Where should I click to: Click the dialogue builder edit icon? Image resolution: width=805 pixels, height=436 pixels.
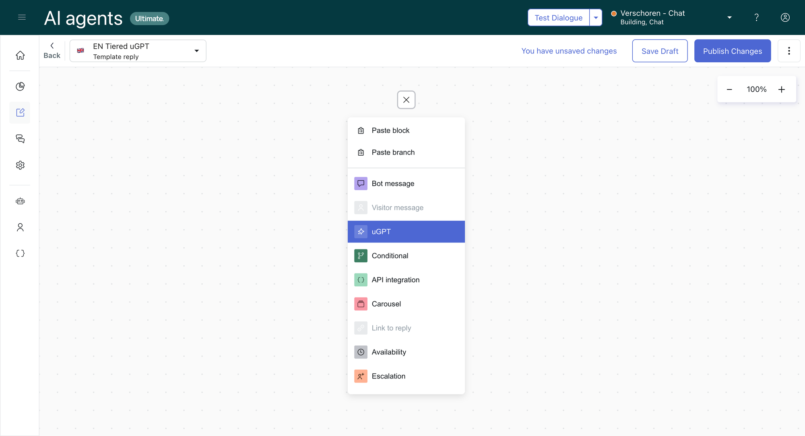point(20,113)
